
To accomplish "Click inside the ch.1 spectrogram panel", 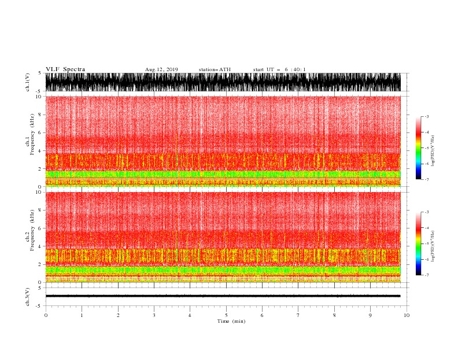I will click(x=223, y=141).
